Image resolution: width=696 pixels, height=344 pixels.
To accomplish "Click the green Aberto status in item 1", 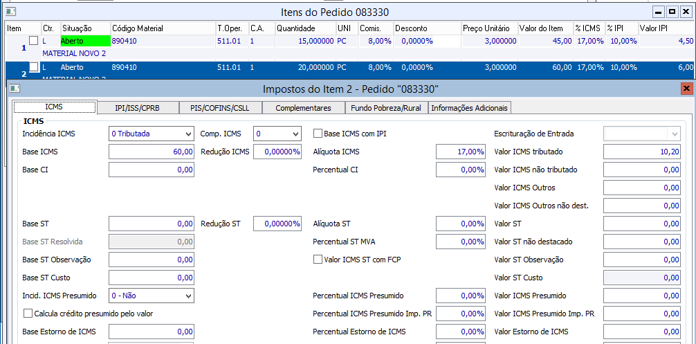I will point(85,41).
